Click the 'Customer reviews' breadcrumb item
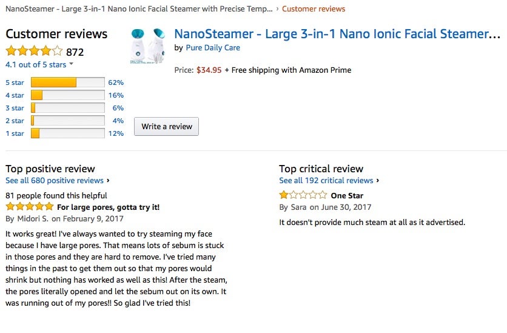This screenshot has width=507, height=333. coord(314,8)
